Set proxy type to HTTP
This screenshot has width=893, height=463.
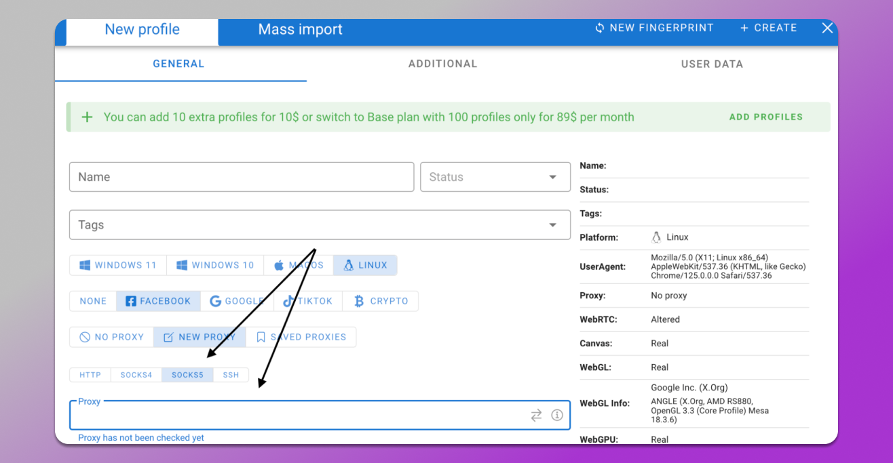(x=90, y=375)
